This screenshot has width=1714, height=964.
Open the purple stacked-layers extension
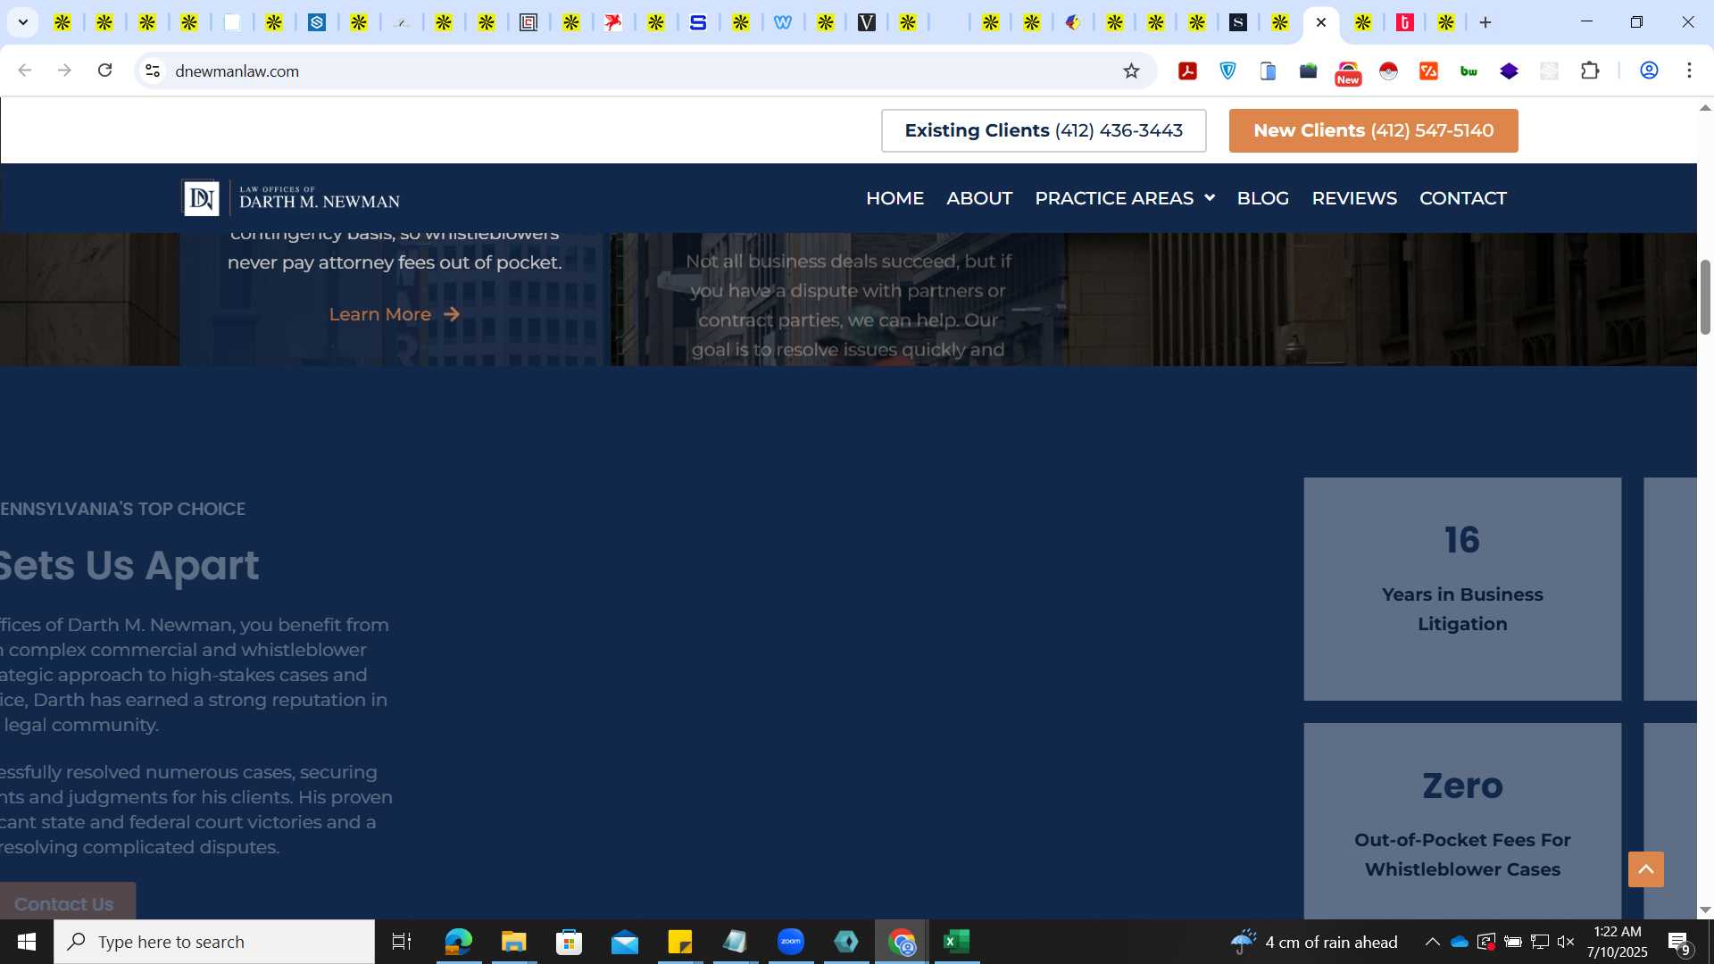(1509, 71)
